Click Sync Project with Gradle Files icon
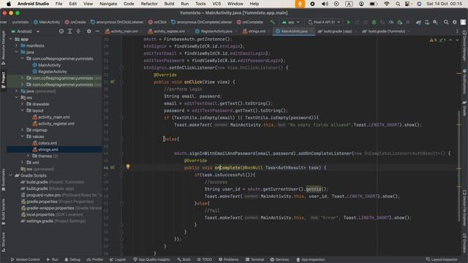 (418, 22)
